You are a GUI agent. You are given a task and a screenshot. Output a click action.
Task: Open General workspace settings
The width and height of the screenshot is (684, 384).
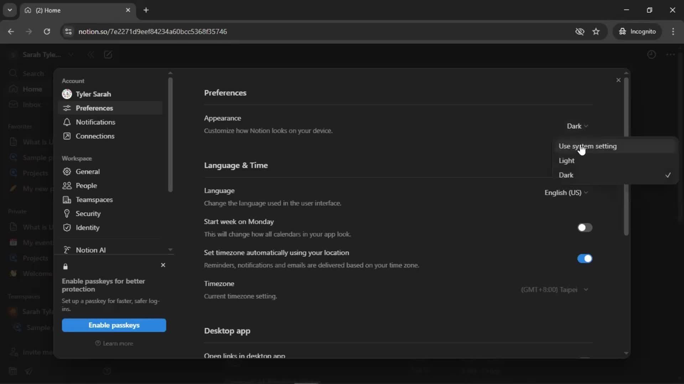pos(110,171)
